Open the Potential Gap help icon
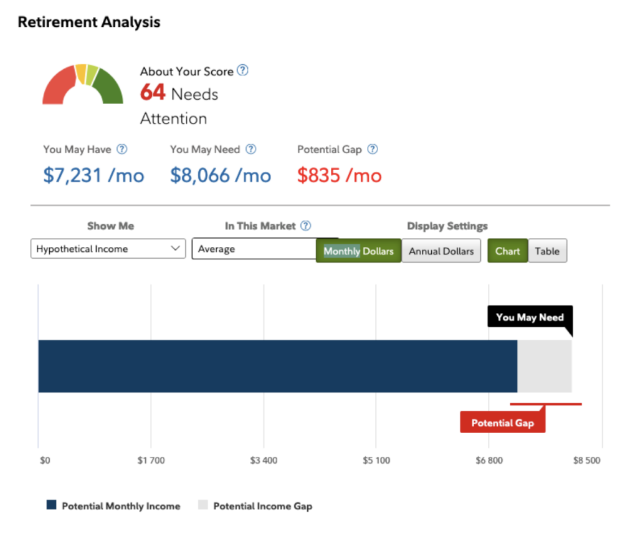This screenshot has height=536, width=638. [373, 149]
